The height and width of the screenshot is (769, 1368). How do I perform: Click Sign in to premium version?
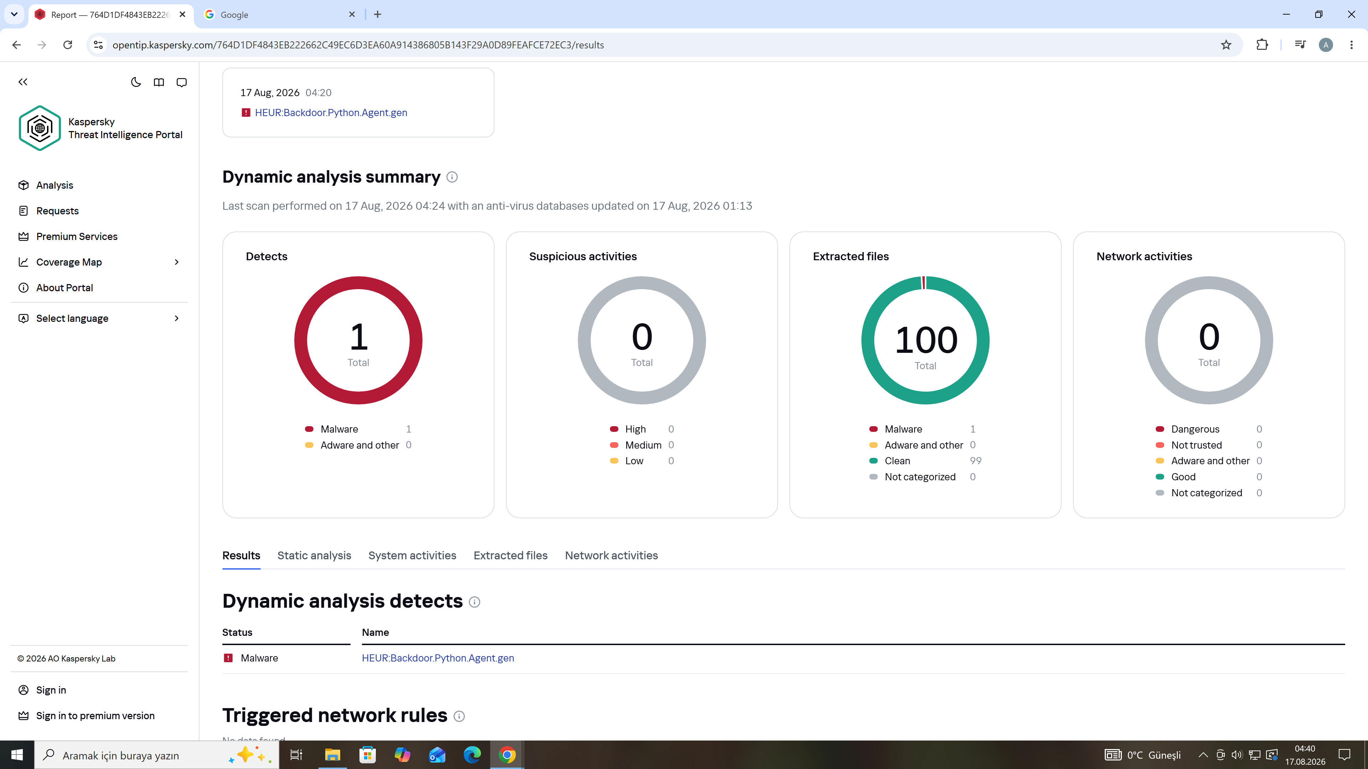95,715
